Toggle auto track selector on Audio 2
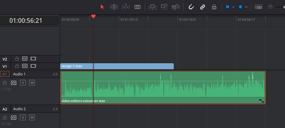 pyautogui.click(x=13, y=118)
